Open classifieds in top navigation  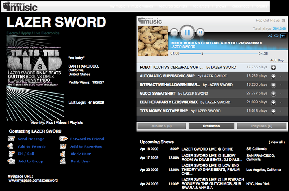tap(241, 6)
